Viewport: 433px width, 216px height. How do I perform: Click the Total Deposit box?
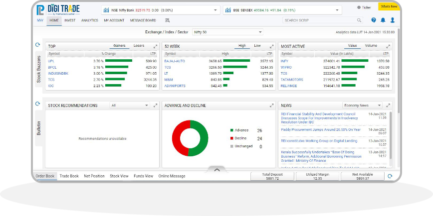[272, 176]
